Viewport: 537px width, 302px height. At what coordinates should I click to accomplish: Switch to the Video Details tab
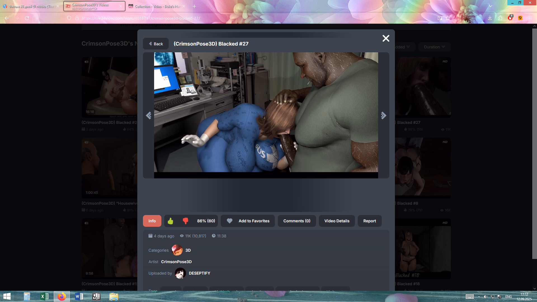(337, 221)
